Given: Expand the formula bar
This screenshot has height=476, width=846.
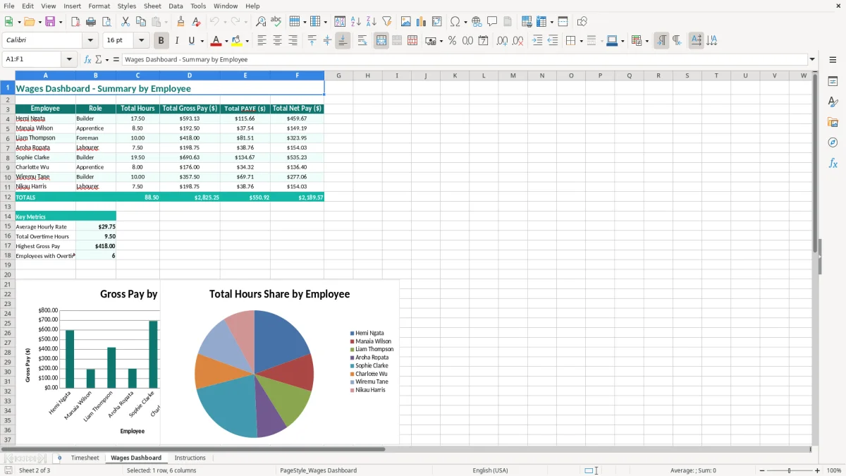Looking at the screenshot, I should coord(813,60).
